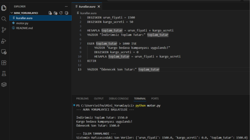250x140 pixels.
Task: Open the Remote Explorer icon
Action: tap(4, 52)
